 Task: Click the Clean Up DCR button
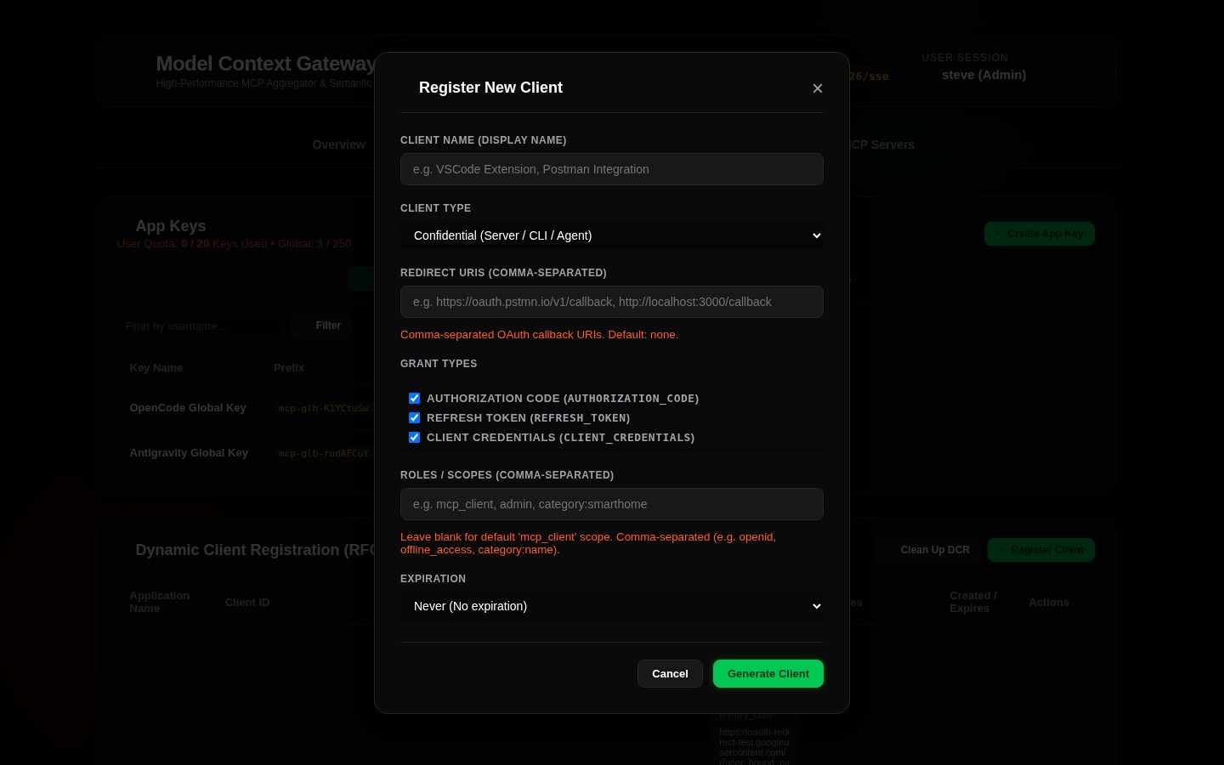click(x=928, y=550)
